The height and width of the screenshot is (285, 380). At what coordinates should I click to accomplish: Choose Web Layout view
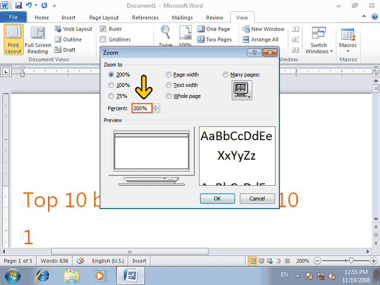[73, 29]
